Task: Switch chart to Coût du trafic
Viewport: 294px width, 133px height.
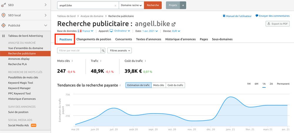Action: coord(175,85)
